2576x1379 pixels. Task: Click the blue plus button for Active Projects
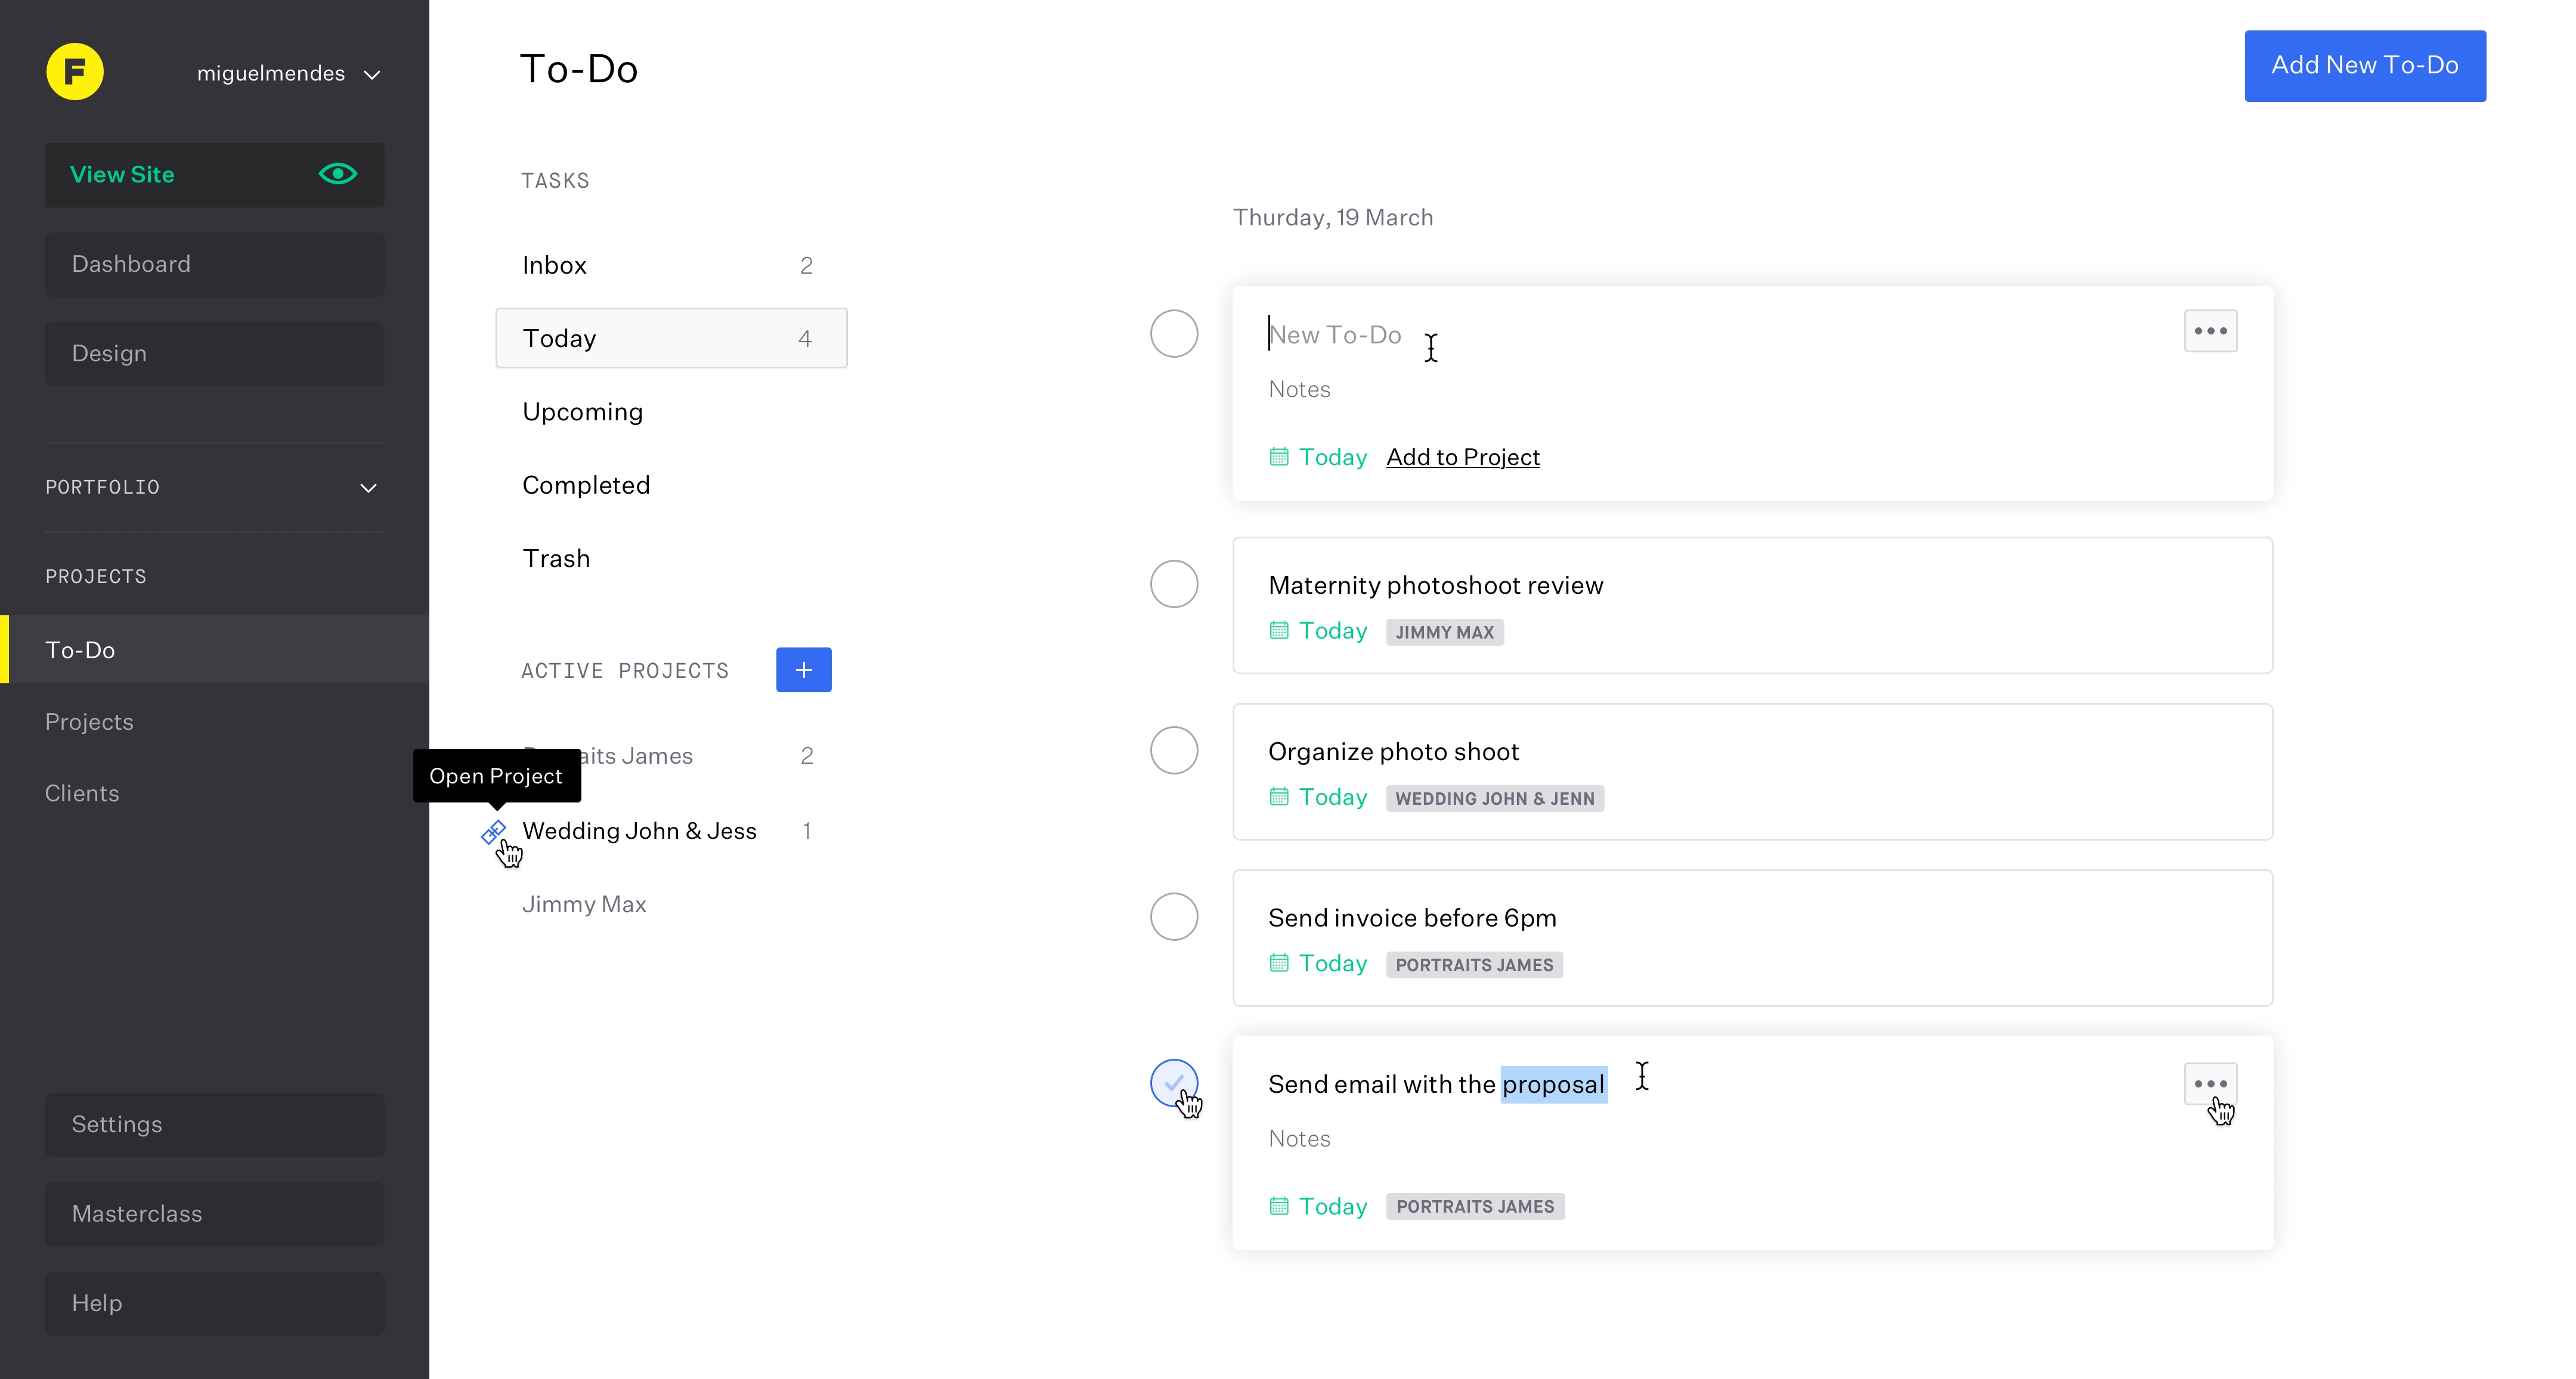(803, 670)
